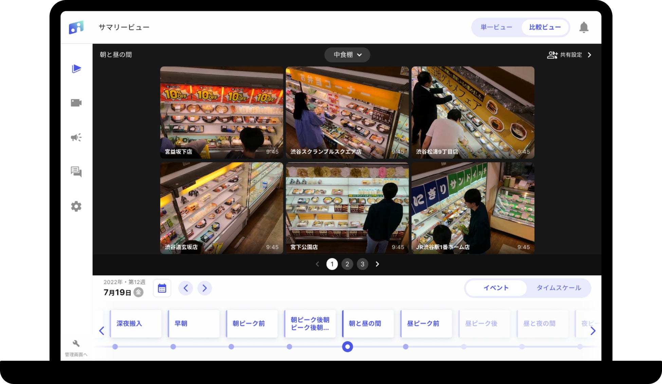Open the 中食棚 dropdown
The height and width of the screenshot is (384, 662).
(x=347, y=55)
